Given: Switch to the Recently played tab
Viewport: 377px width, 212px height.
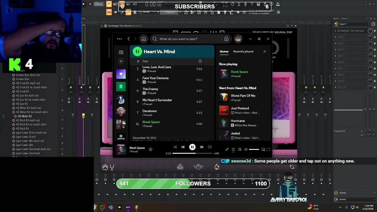Looking at the screenshot, I should [x=243, y=52].
